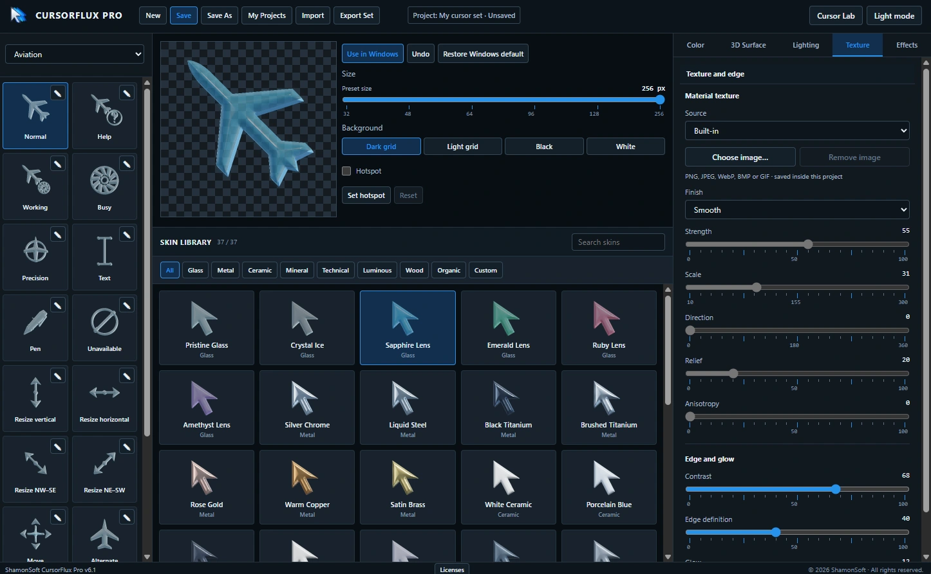Pick the Text I-beam cursor tile
Screen dimensions: 931x574
pos(104,257)
